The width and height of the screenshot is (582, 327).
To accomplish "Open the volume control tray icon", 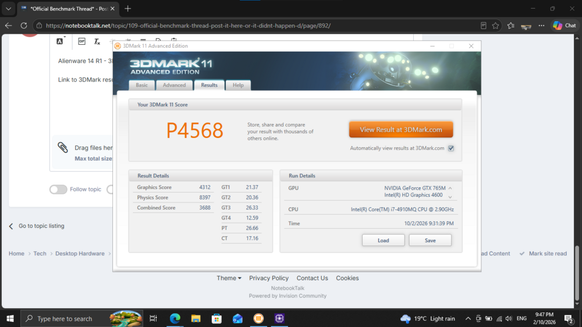I will tap(509, 318).
